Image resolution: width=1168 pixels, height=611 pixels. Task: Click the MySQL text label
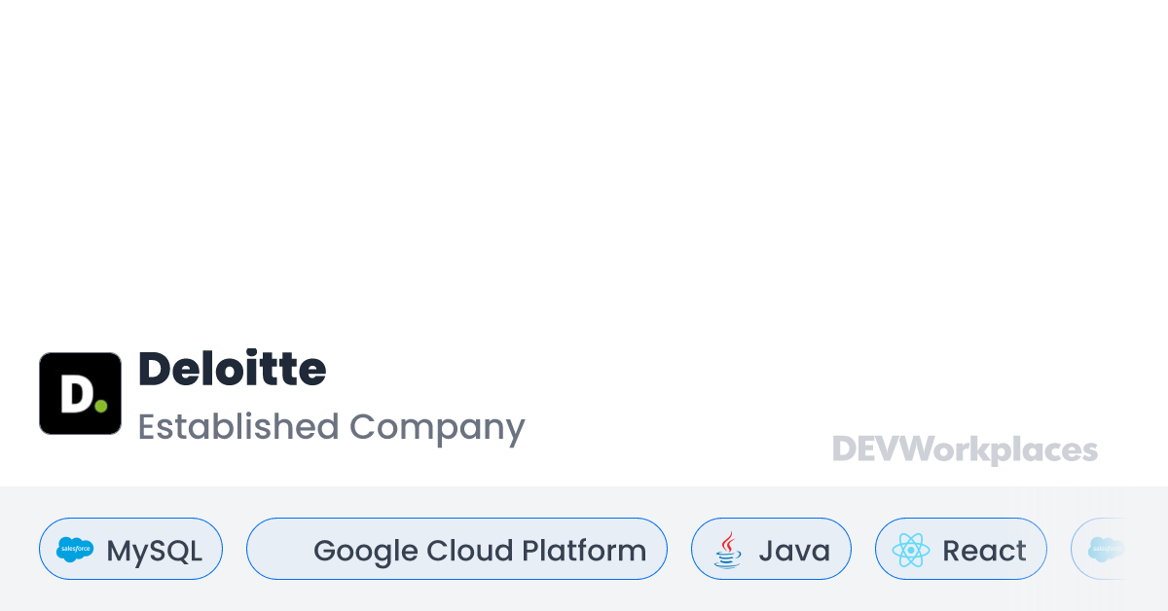click(x=154, y=551)
